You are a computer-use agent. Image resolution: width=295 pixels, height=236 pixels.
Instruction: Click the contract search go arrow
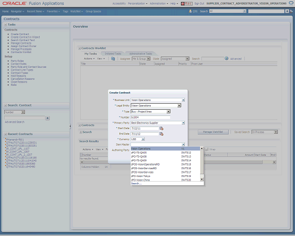tap(47, 118)
